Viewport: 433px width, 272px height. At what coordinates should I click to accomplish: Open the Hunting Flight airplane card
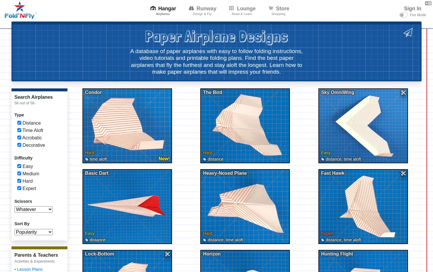tap(363, 261)
